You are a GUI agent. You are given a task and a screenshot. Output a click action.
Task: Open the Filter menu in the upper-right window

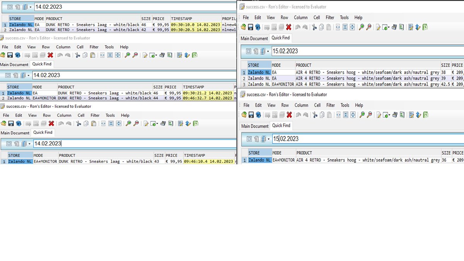coord(330,17)
